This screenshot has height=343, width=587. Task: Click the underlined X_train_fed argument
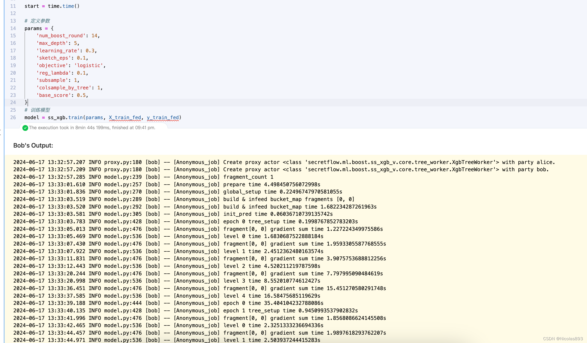click(x=125, y=117)
